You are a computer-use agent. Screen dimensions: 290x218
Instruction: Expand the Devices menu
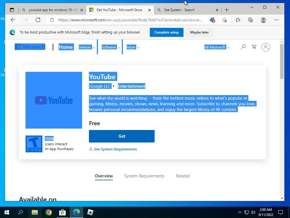pyautogui.click(x=87, y=47)
